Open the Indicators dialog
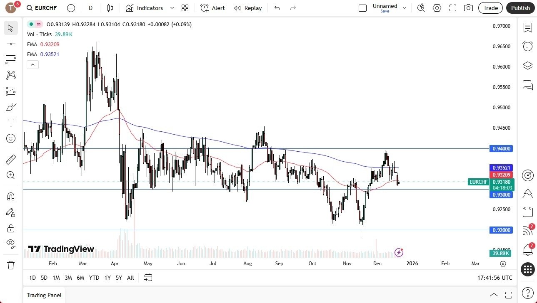The image size is (537, 303). point(145,8)
